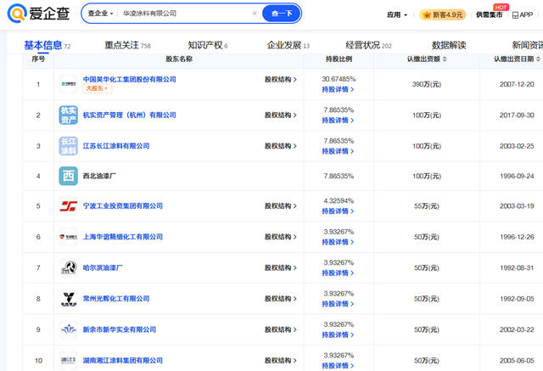Click the 新余市新华实业 logo

click(68, 329)
